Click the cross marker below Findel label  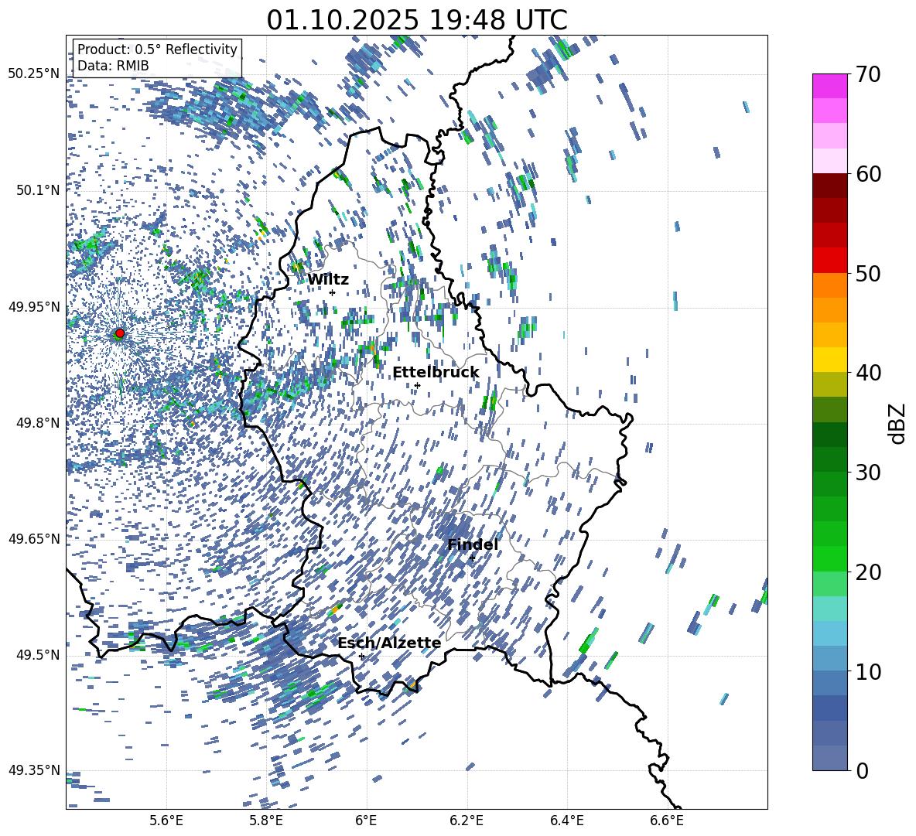click(x=472, y=558)
